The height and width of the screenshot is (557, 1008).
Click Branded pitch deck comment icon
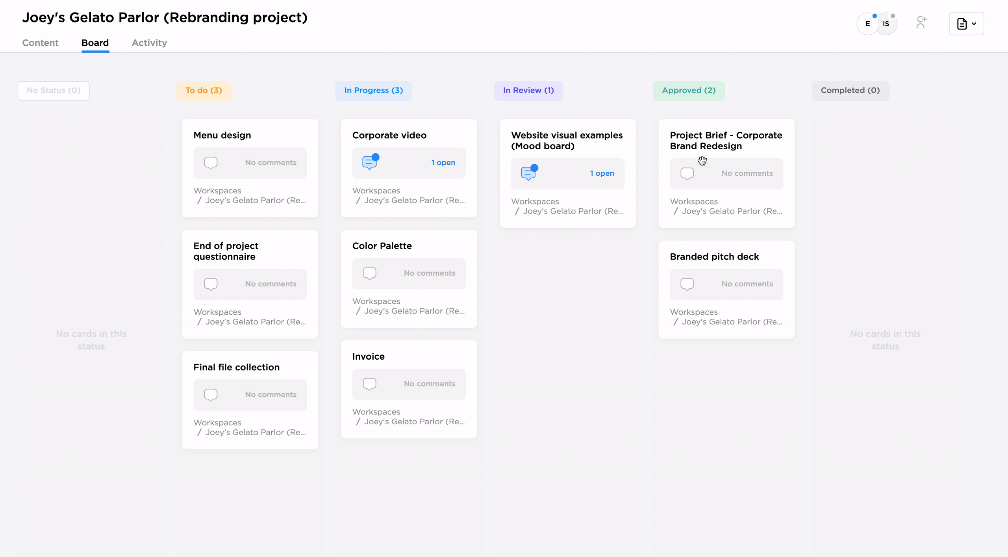coord(687,284)
